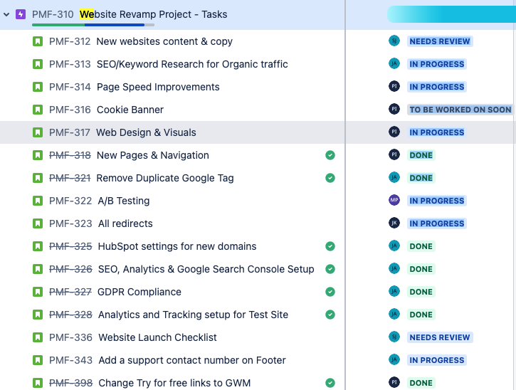Click green done checkmark on PMF-325 row
This screenshot has width=516, height=390.
click(330, 246)
